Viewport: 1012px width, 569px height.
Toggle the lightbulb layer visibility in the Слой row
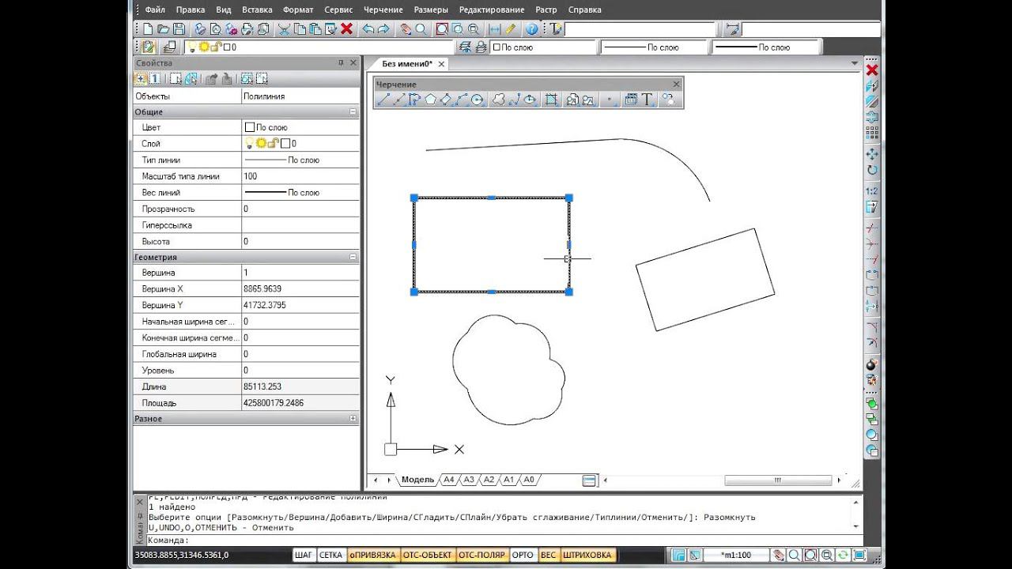248,143
